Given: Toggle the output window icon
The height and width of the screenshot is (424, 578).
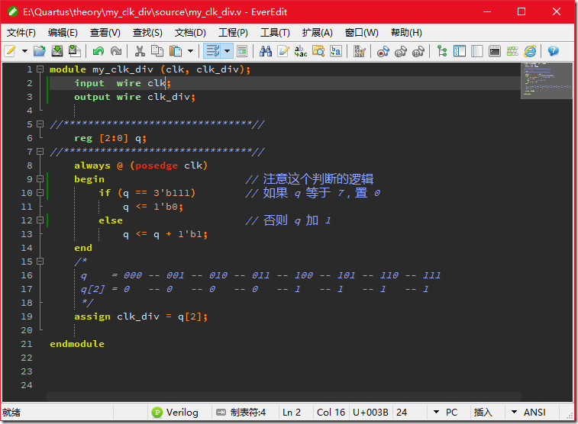Looking at the screenshot, I should tap(495, 51).
